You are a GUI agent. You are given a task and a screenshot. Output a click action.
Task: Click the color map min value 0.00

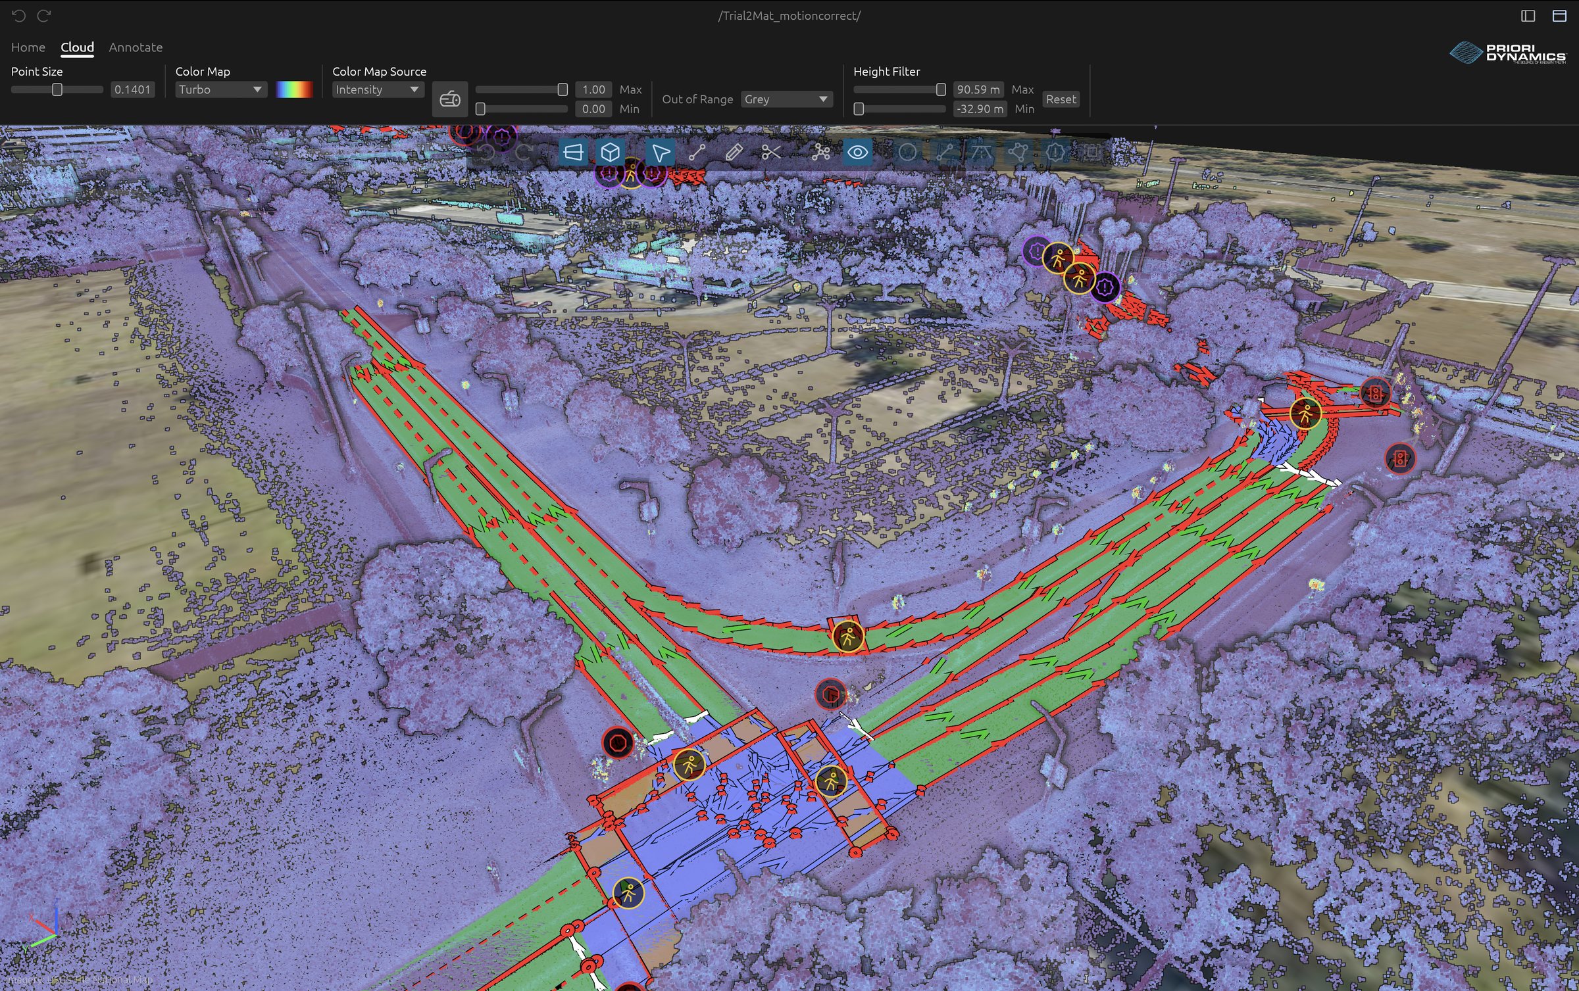(593, 109)
